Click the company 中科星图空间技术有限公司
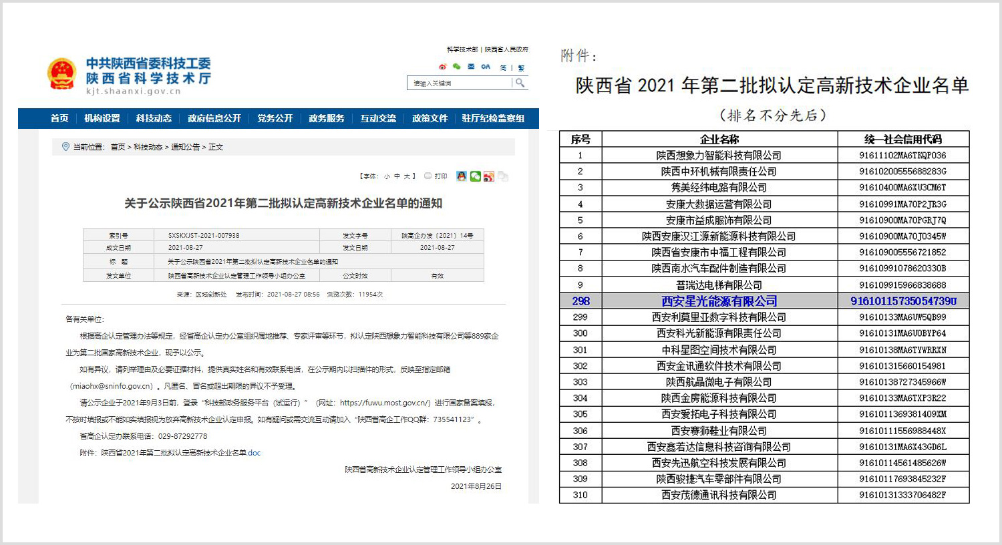 [x=719, y=350]
